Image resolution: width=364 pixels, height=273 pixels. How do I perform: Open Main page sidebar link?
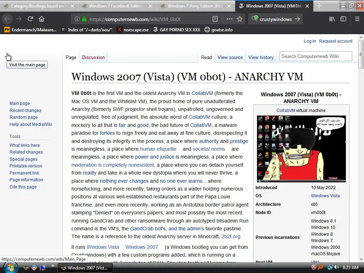(20, 103)
